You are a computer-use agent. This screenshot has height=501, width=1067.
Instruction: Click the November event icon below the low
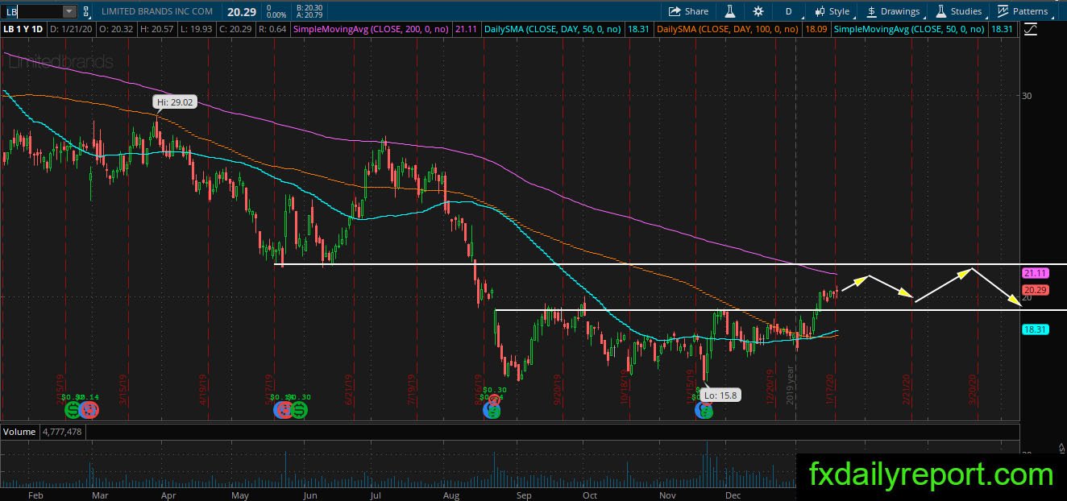point(704,410)
